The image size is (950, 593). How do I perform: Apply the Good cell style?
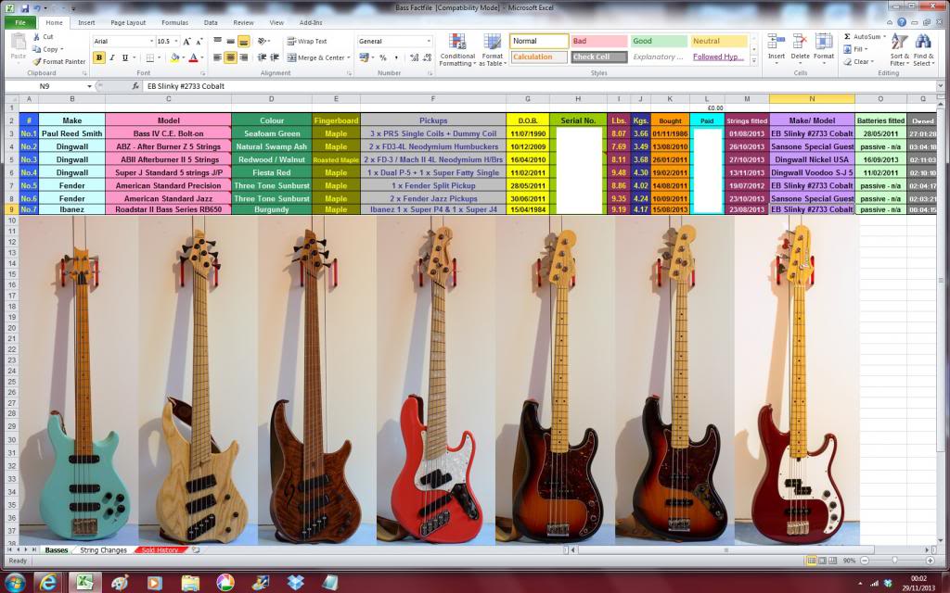click(x=659, y=41)
